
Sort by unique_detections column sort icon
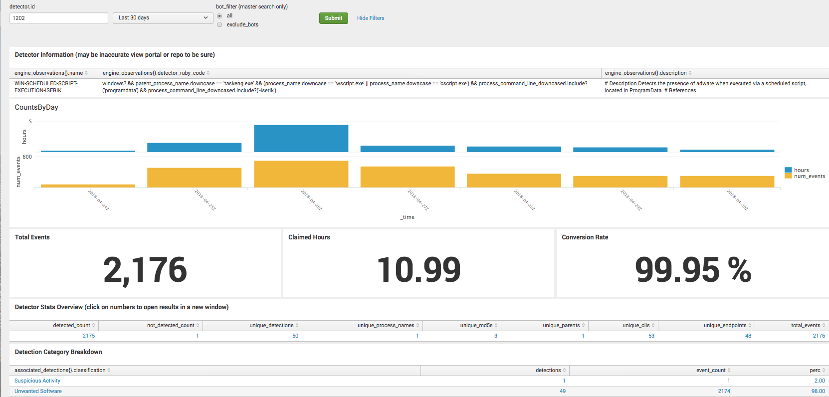(x=297, y=326)
